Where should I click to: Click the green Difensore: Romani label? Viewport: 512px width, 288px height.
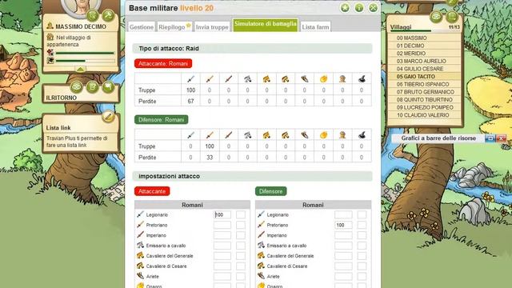(162, 120)
